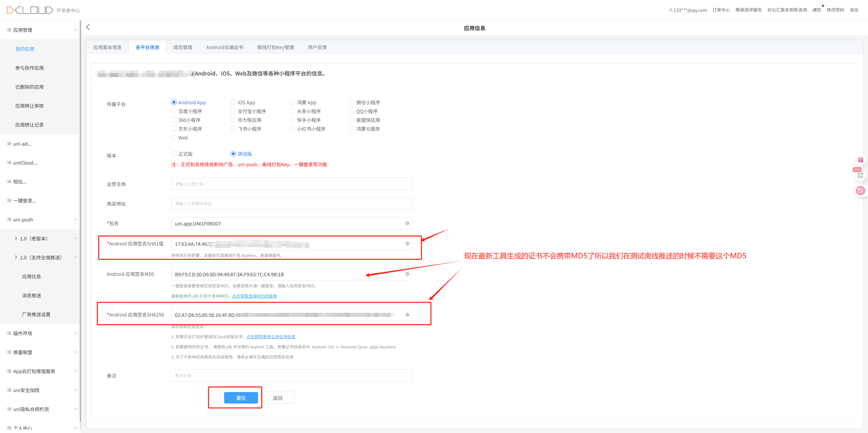Open 订单中心 in top bar

tap(721, 10)
